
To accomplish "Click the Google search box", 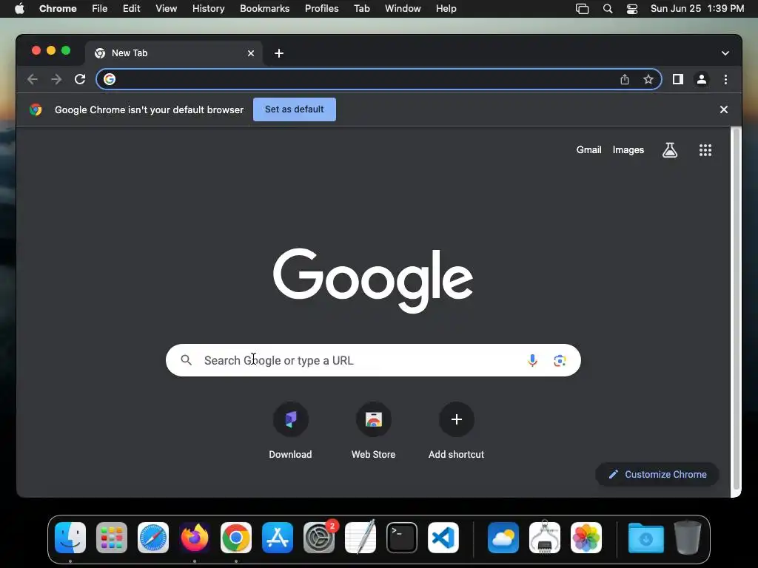I will coord(373,360).
